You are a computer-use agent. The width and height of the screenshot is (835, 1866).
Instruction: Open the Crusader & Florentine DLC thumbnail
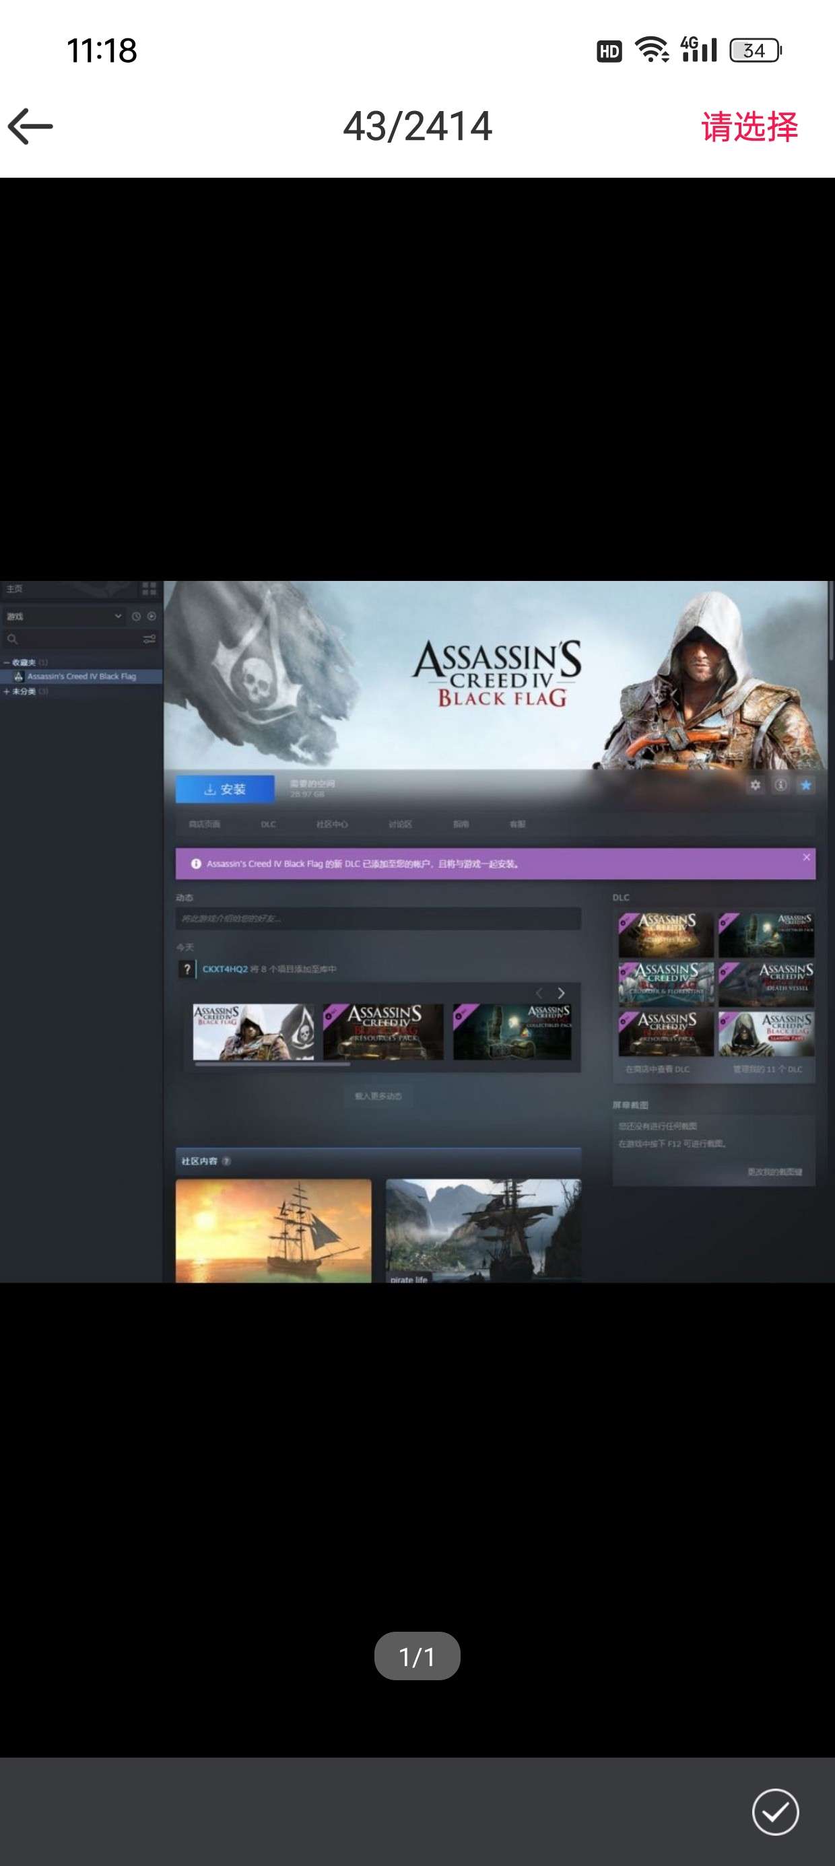tap(666, 984)
